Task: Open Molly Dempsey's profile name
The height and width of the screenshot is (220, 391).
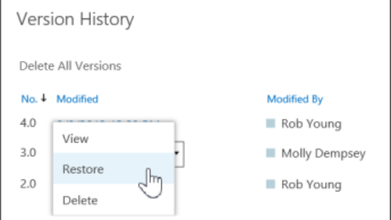Action: [x=323, y=153]
